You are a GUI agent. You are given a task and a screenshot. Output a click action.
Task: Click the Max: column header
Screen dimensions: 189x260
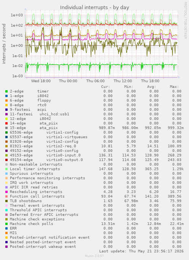(x=174, y=87)
